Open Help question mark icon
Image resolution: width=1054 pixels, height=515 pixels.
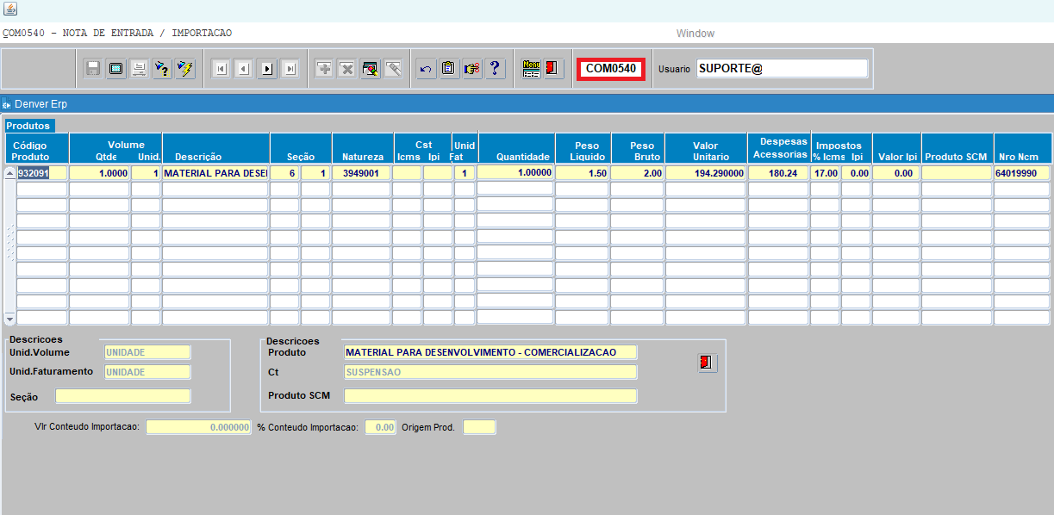495,69
